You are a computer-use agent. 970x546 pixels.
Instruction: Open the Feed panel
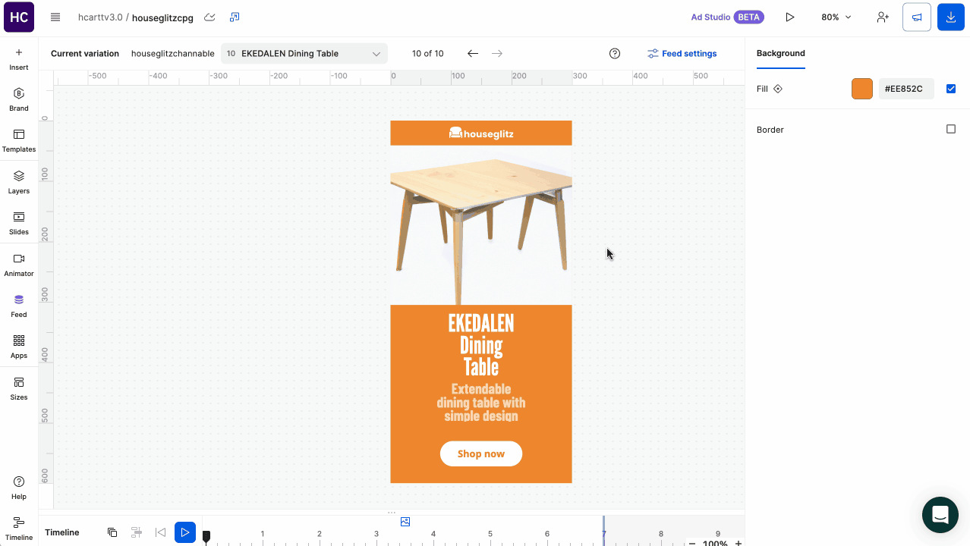click(19, 306)
